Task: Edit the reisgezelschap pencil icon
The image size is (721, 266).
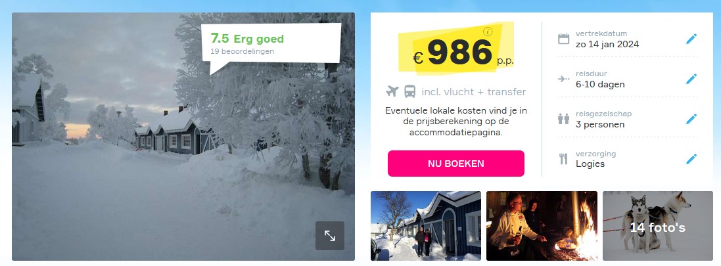Action: coord(691,119)
